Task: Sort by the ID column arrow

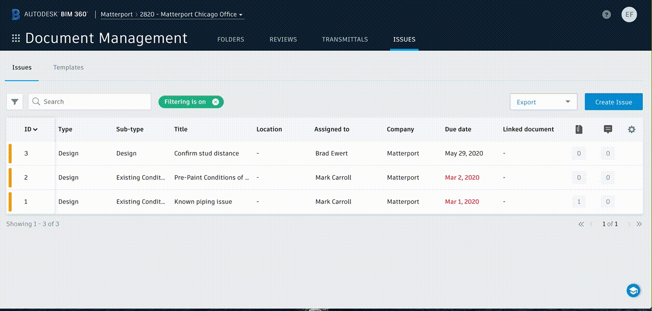Action: [x=35, y=130]
